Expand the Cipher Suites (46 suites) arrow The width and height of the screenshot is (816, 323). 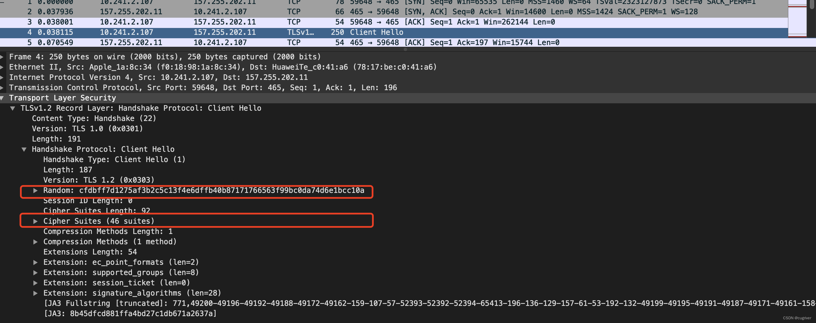pyautogui.click(x=35, y=221)
